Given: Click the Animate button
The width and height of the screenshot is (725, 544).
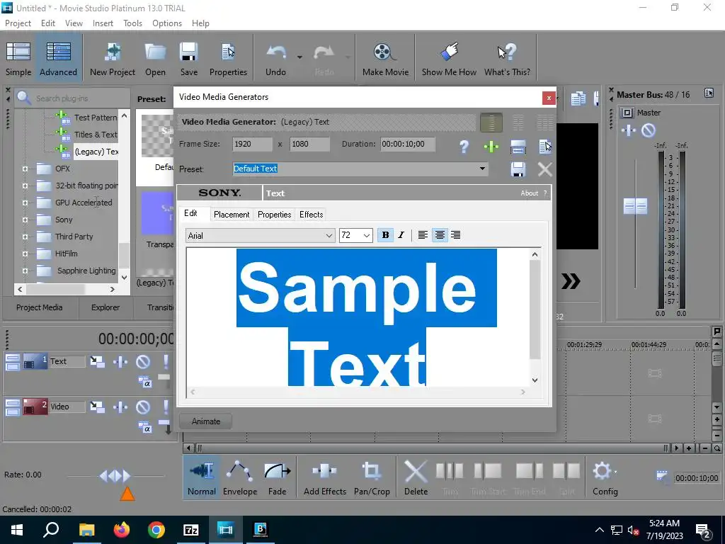Looking at the screenshot, I should [x=206, y=421].
